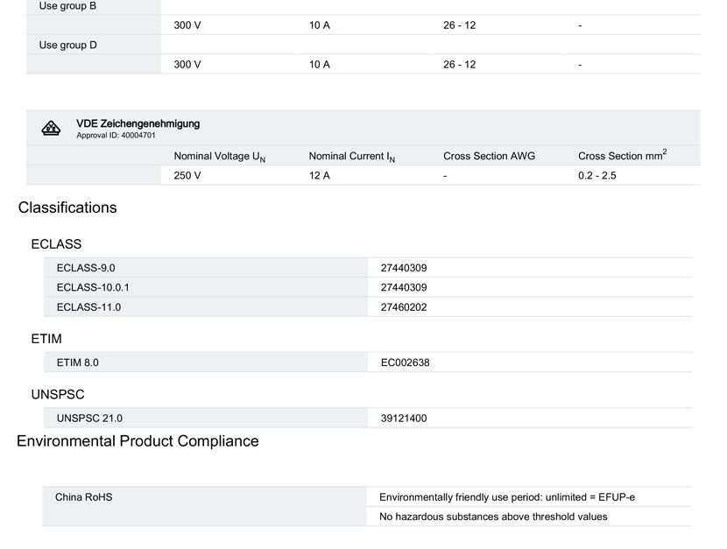Click No hazardous substances statement
This screenshot has width=727, height=549.
[x=493, y=517]
